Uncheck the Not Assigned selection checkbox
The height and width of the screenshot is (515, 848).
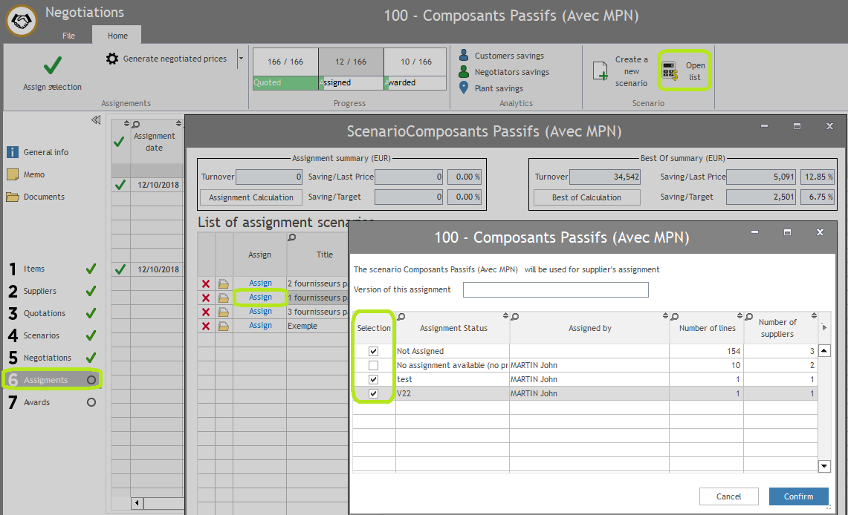373,351
